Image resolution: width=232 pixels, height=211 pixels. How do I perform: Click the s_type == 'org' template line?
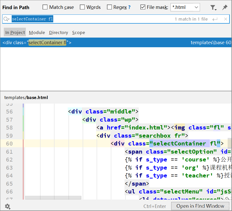point(178,168)
